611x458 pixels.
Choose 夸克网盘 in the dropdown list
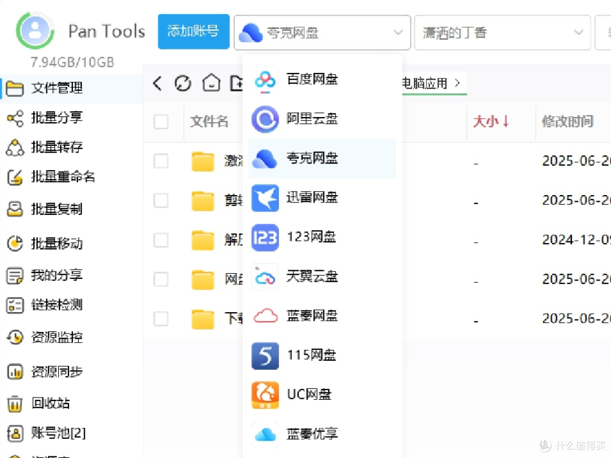(x=322, y=158)
